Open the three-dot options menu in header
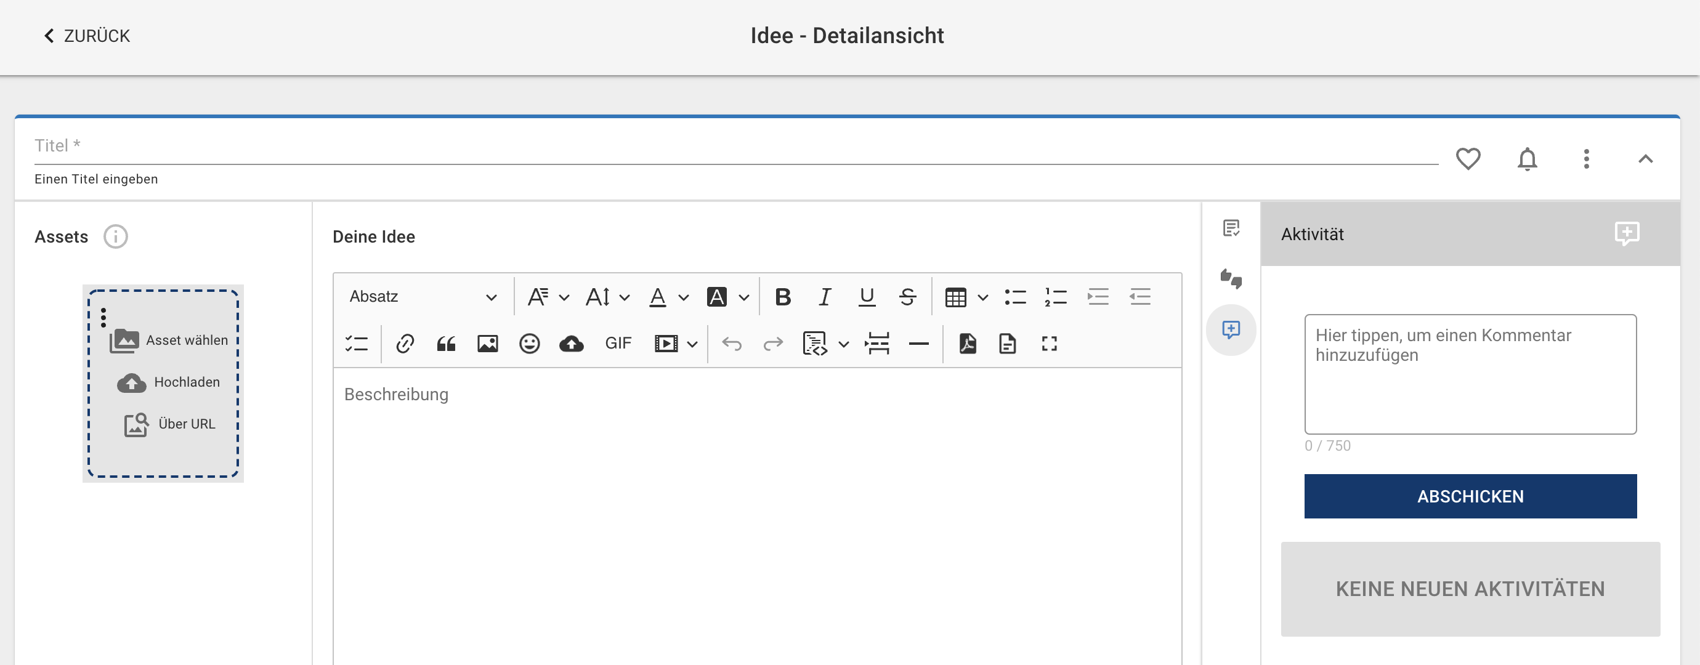Viewport: 1700px width, 665px height. point(1587,159)
